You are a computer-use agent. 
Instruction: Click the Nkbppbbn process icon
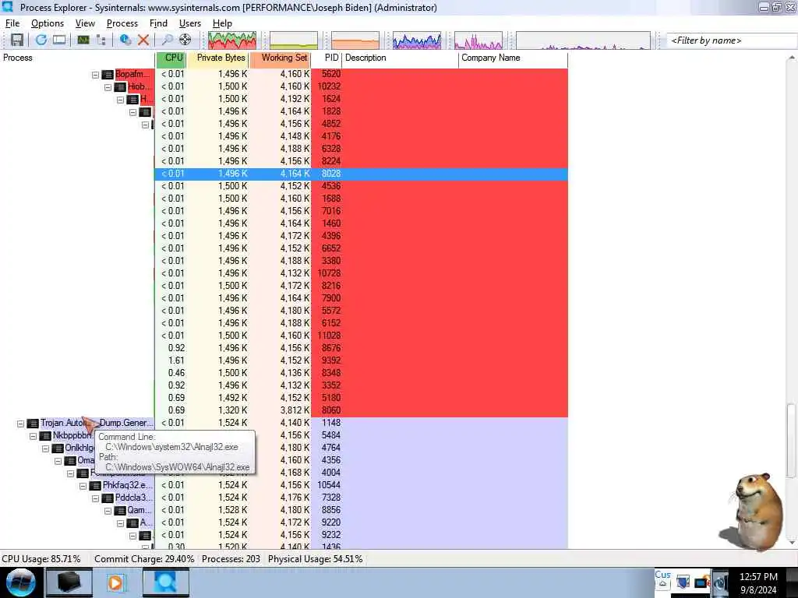pos(45,436)
